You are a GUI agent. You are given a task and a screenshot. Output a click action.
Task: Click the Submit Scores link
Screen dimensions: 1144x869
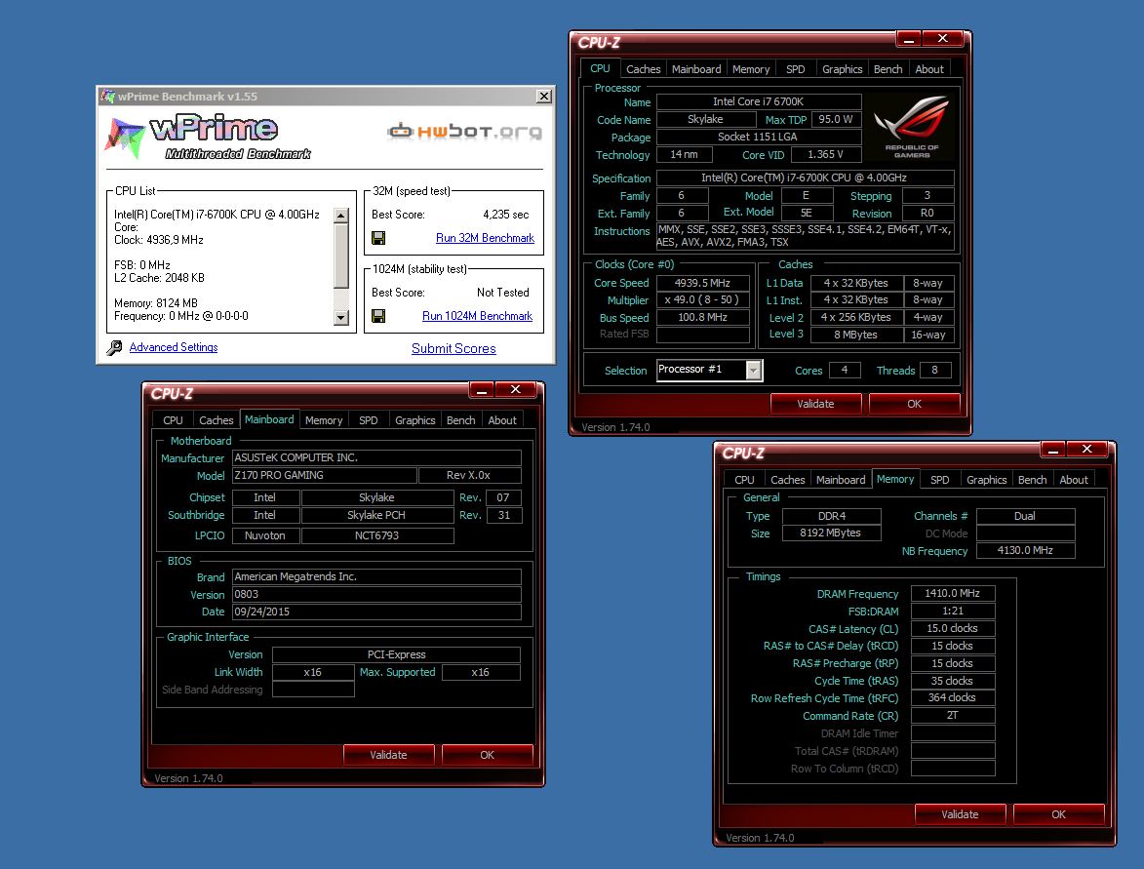[x=454, y=349]
